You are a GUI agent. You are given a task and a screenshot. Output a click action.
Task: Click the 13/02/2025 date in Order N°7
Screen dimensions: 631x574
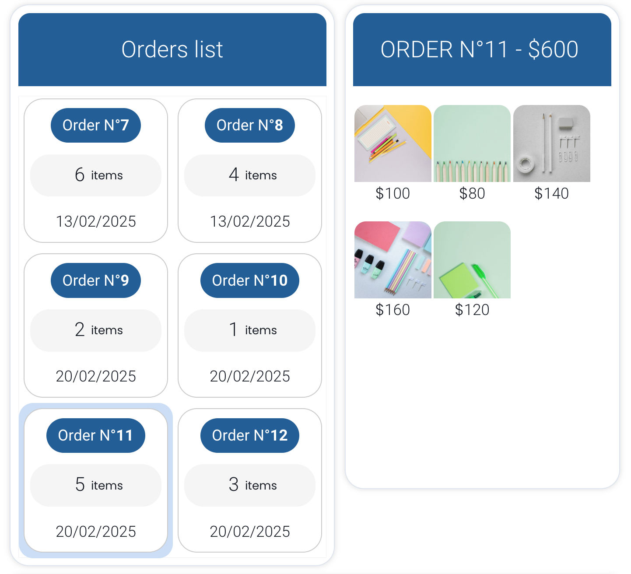click(96, 221)
